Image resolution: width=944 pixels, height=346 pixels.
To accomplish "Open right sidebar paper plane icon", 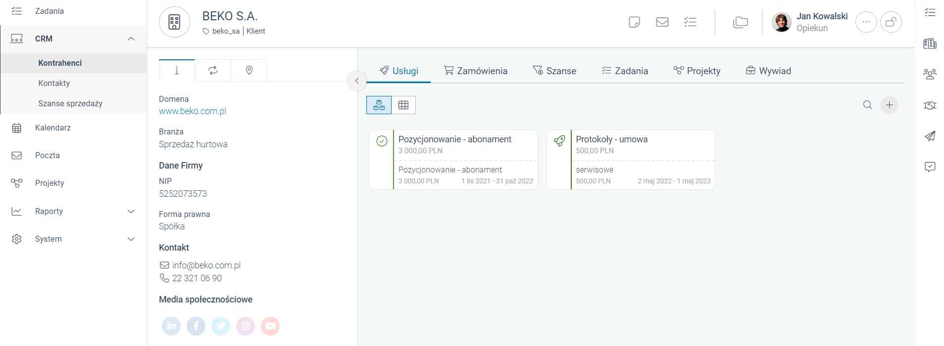I will pyautogui.click(x=930, y=136).
